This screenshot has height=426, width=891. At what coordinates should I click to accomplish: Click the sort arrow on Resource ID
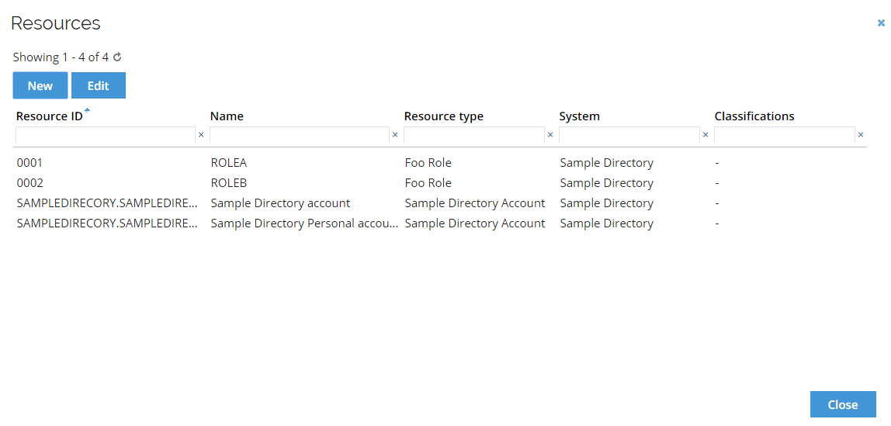pos(87,109)
